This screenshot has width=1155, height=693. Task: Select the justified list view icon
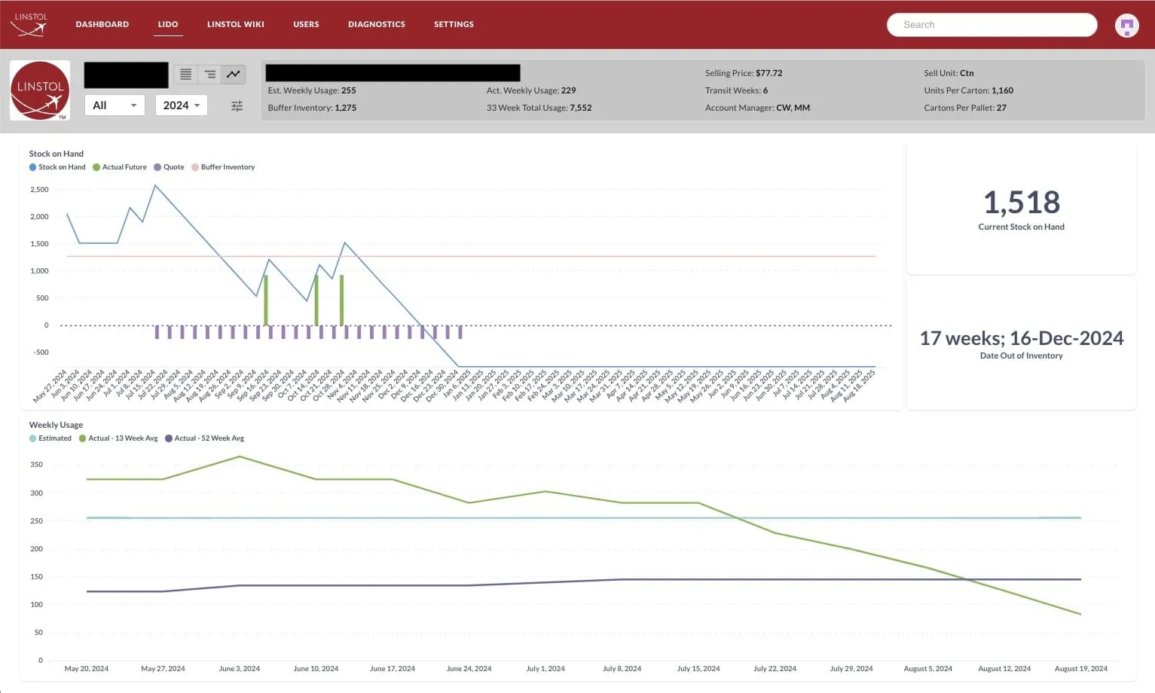coord(185,74)
